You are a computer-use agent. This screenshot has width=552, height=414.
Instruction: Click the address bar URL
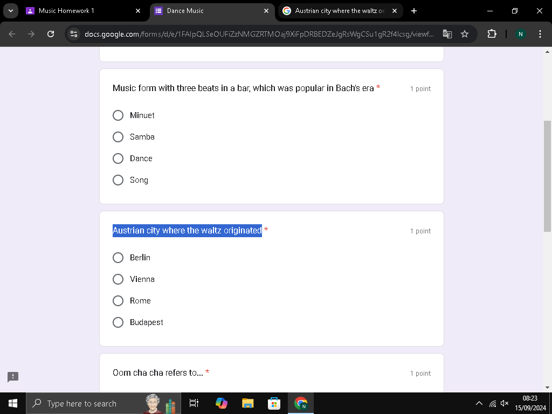[259, 34]
